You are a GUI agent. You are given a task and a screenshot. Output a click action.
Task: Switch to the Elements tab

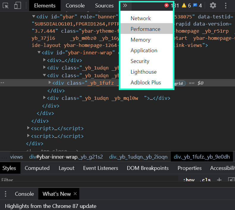pyautogui.click(x=45, y=6)
